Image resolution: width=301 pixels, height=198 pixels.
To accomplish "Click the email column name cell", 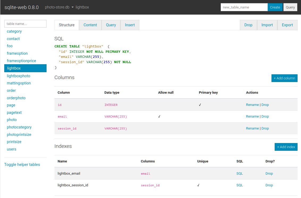I will [62, 117].
